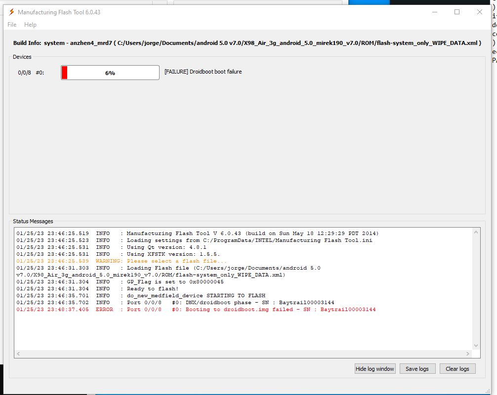Click the 'Ready to flash!' log line
The height and width of the screenshot is (395, 497).
[x=97, y=288]
